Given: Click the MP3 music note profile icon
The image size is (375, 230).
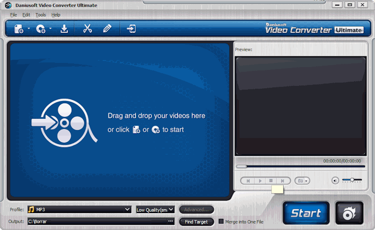Looking at the screenshot, I should (31, 210).
